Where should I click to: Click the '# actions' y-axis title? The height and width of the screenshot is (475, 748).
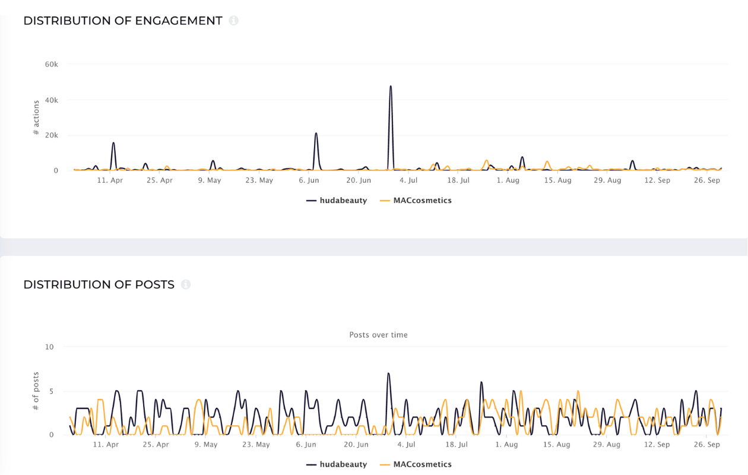[36, 118]
